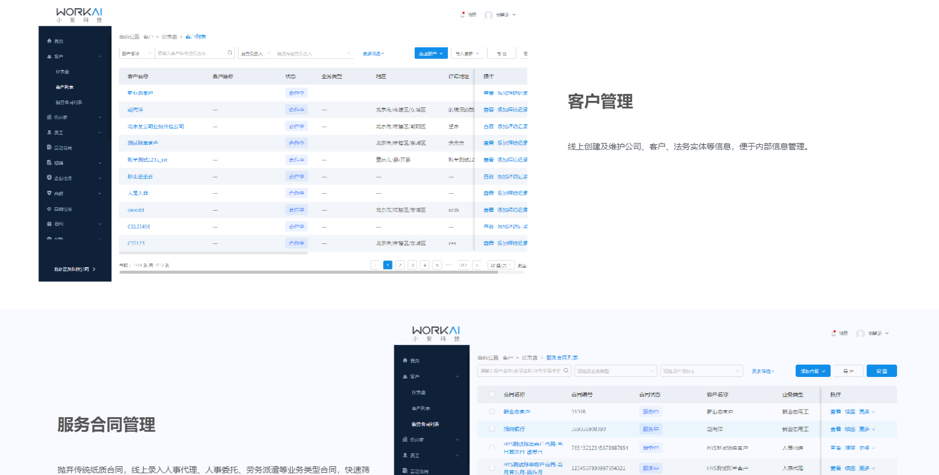The height and width of the screenshot is (475, 939).
Task: Go to the next page of the customer list
Action: [476, 265]
